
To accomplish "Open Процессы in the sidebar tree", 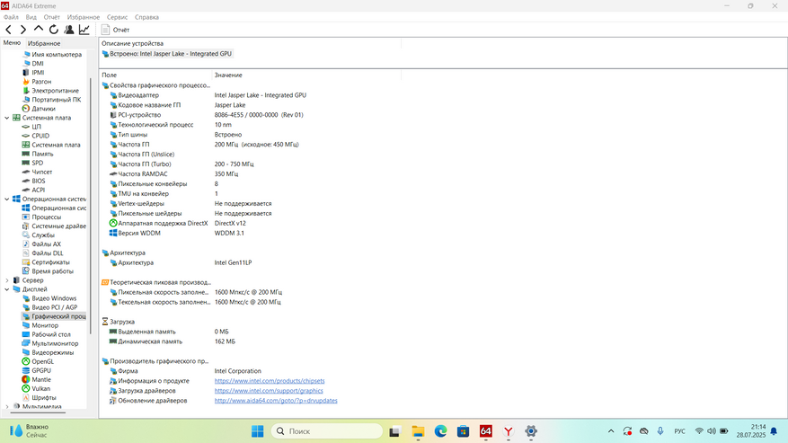I will tap(41, 217).
